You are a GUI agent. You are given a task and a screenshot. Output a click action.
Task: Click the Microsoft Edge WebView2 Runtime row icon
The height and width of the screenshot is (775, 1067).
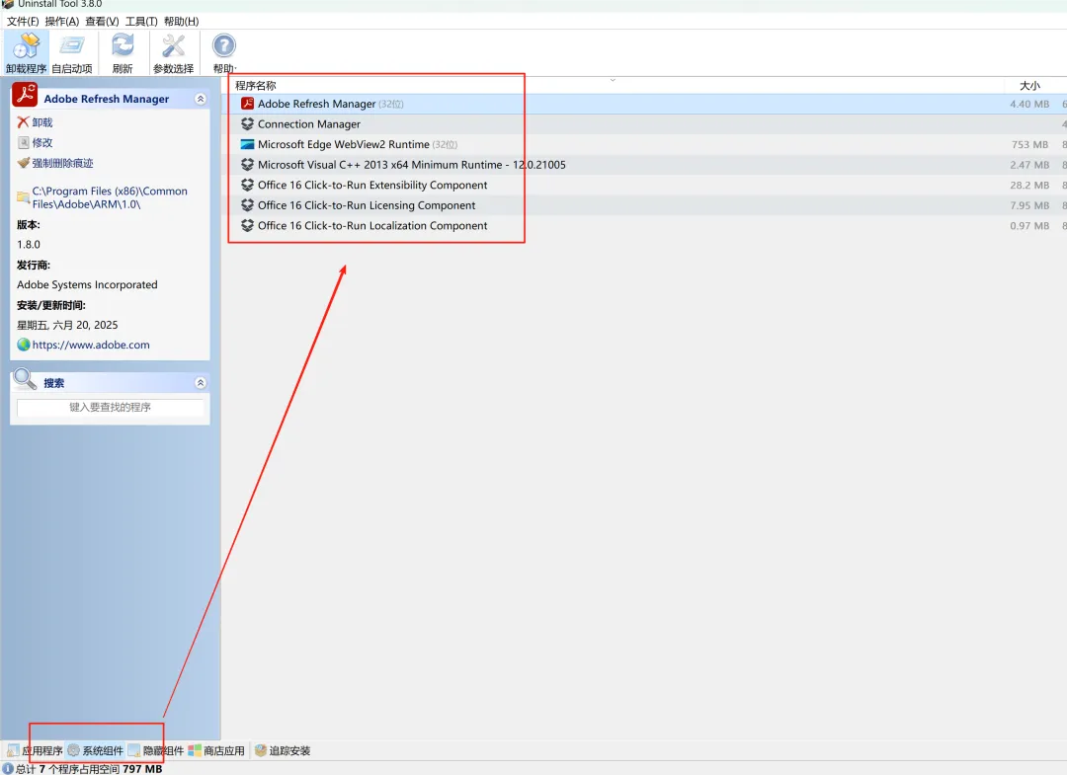(247, 144)
